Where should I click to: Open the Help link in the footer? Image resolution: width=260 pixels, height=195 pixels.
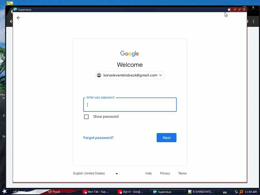149,173
